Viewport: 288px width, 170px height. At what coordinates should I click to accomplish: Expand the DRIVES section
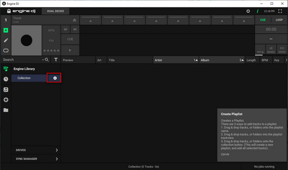pos(36,150)
